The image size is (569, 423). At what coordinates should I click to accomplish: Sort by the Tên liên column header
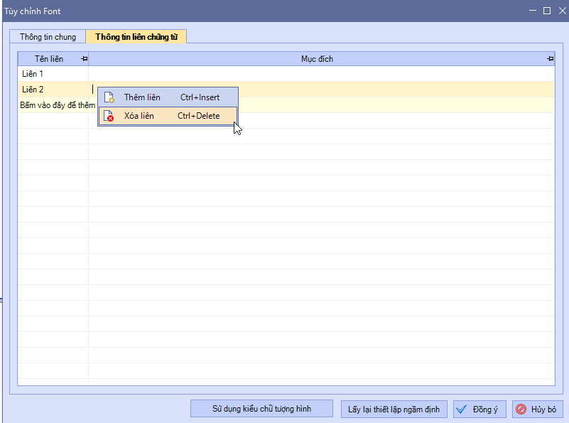pos(48,59)
